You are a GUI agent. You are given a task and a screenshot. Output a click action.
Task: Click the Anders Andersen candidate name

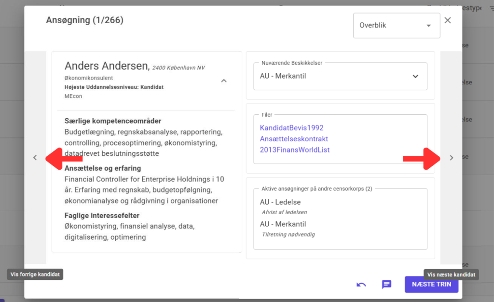point(107,67)
